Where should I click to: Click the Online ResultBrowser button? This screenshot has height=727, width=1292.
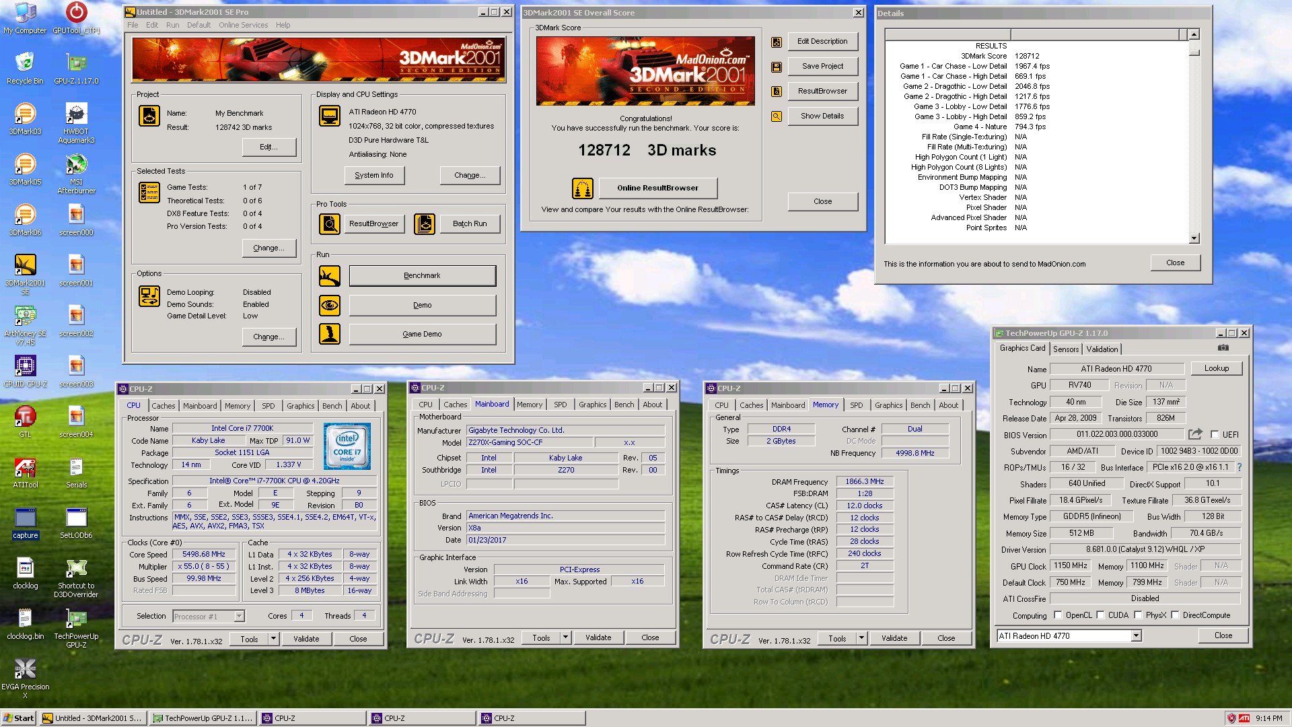tap(657, 188)
